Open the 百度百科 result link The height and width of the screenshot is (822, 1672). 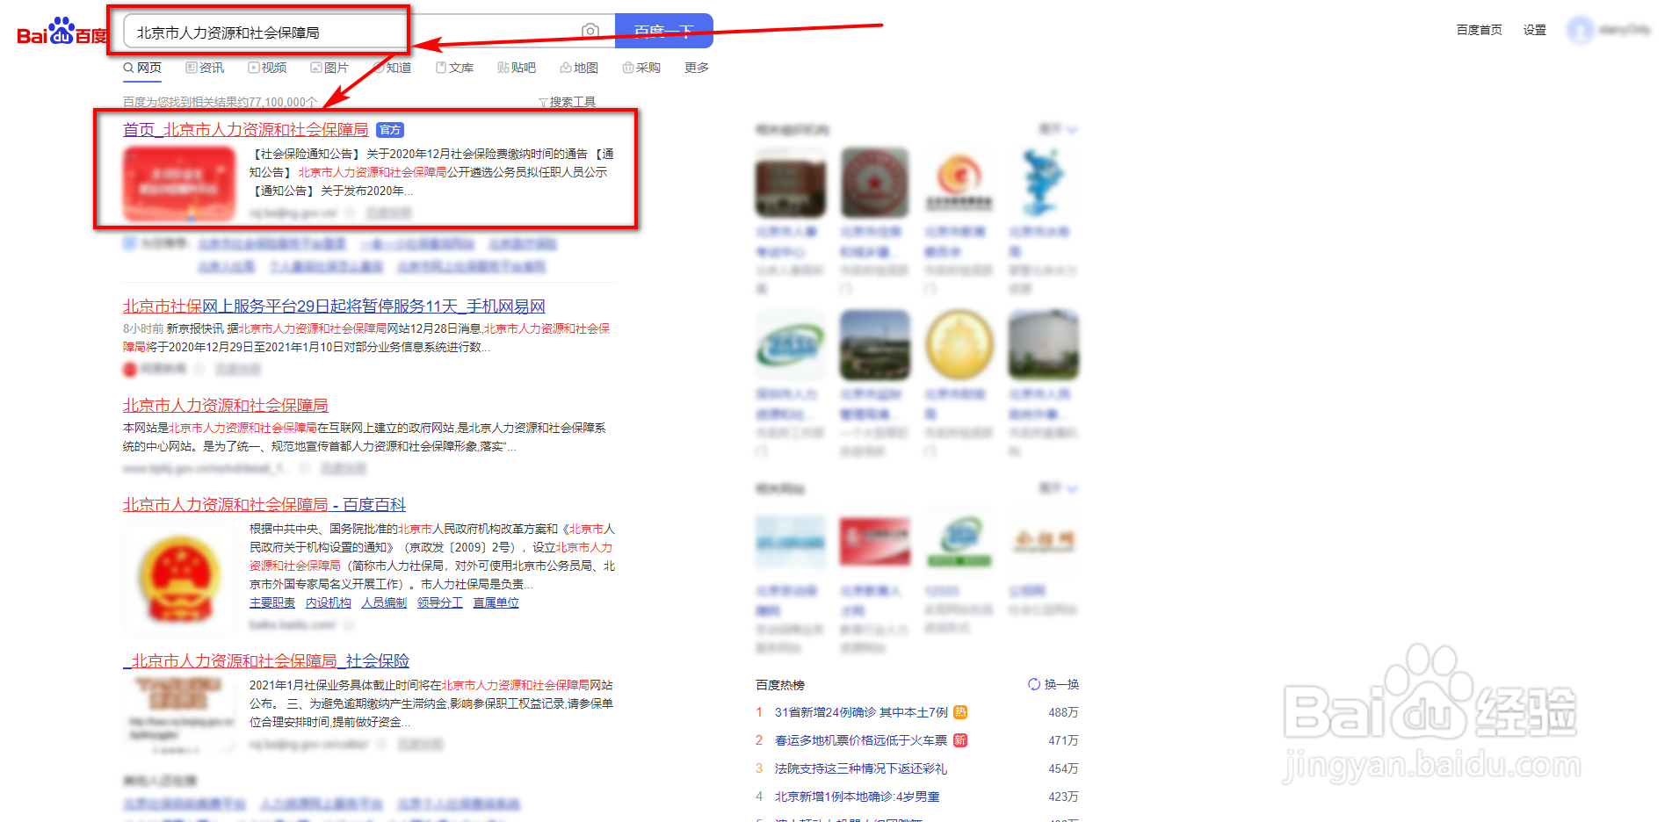click(x=264, y=505)
